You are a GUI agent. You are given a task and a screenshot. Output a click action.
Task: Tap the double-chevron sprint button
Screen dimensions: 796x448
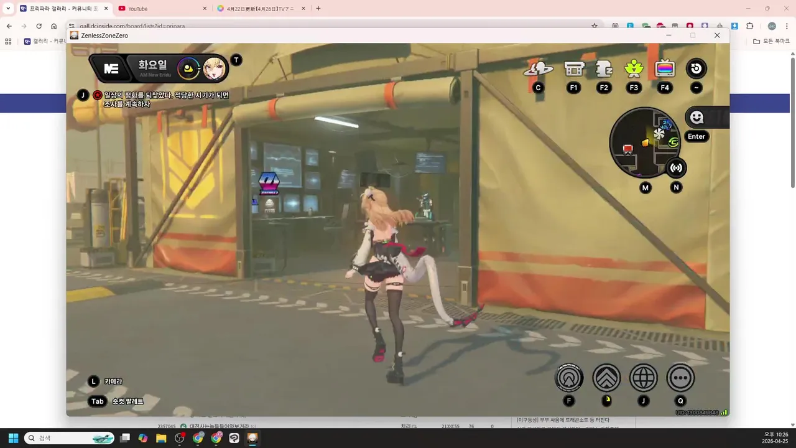coord(606,378)
